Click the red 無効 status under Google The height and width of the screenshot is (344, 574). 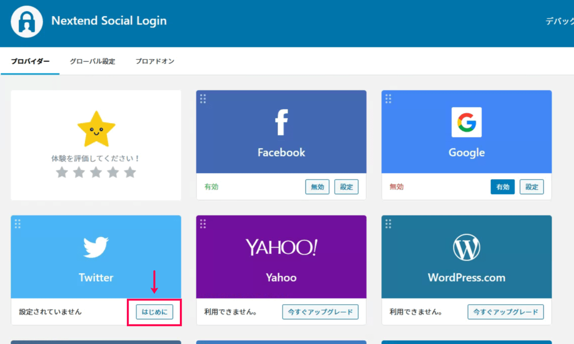[x=396, y=187]
